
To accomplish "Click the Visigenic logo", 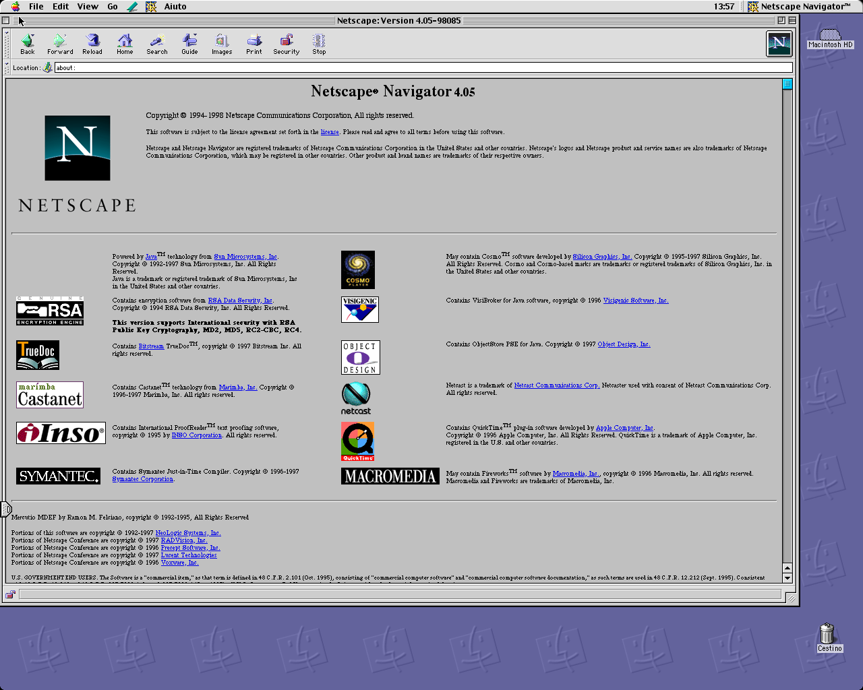I will pyautogui.click(x=360, y=309).
